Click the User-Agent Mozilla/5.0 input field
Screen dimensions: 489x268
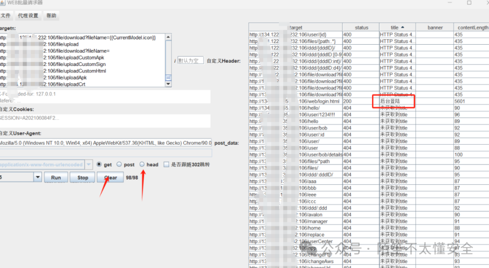[x=105, y=143]
